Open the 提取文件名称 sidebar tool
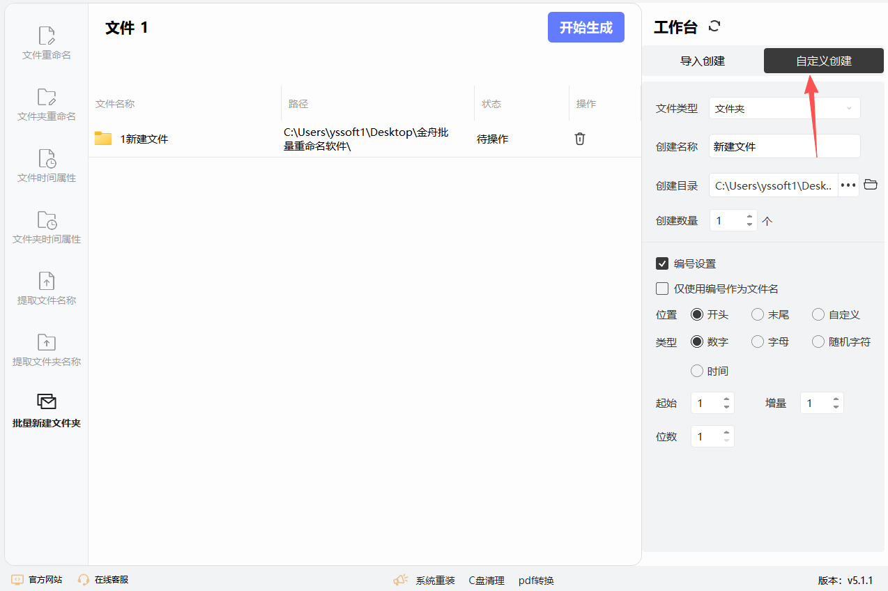The image size is (888, 591). (47, 289)
